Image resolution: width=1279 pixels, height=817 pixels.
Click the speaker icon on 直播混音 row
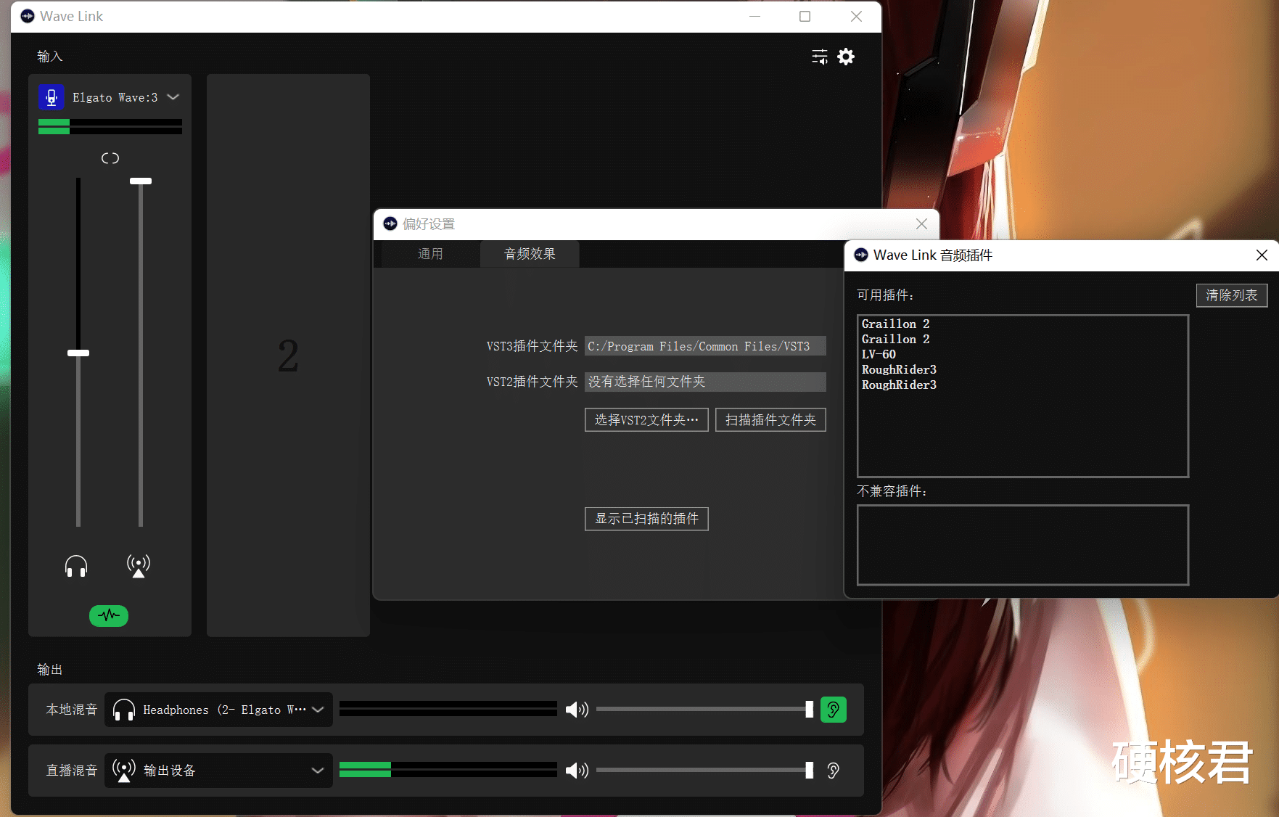[577, 771]
